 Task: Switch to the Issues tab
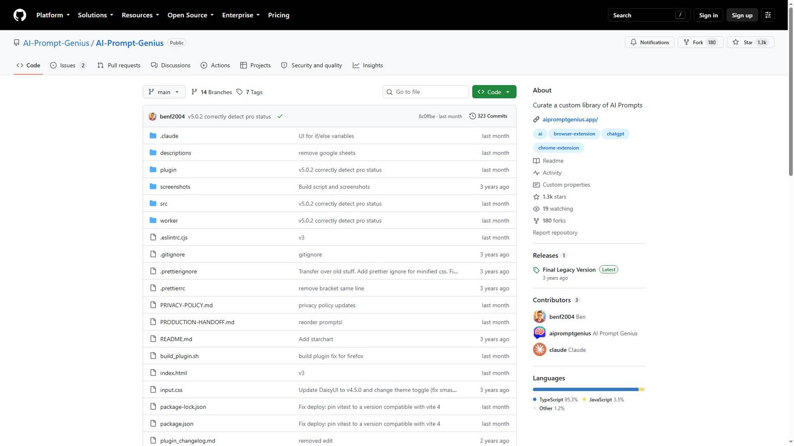coord(68,65)
